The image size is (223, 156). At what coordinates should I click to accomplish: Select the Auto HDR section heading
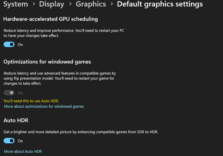pos(16,120)
